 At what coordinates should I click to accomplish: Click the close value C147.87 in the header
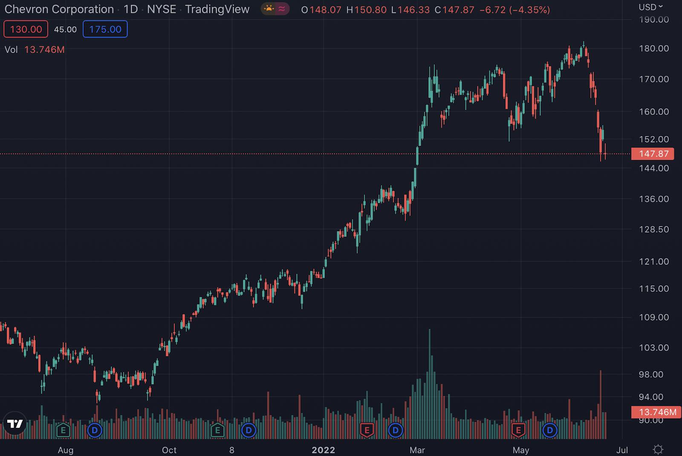point(454,10)
